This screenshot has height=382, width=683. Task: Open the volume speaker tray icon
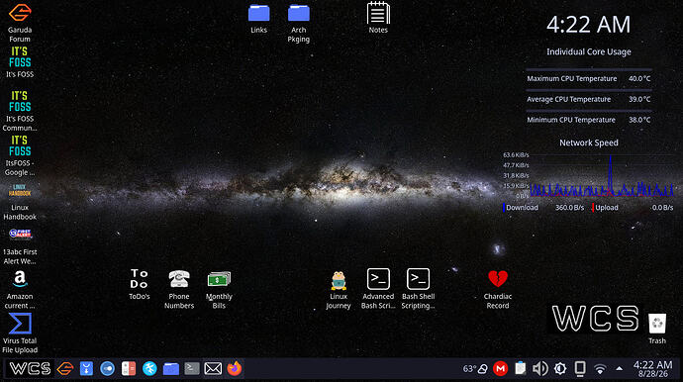point(540,369)
